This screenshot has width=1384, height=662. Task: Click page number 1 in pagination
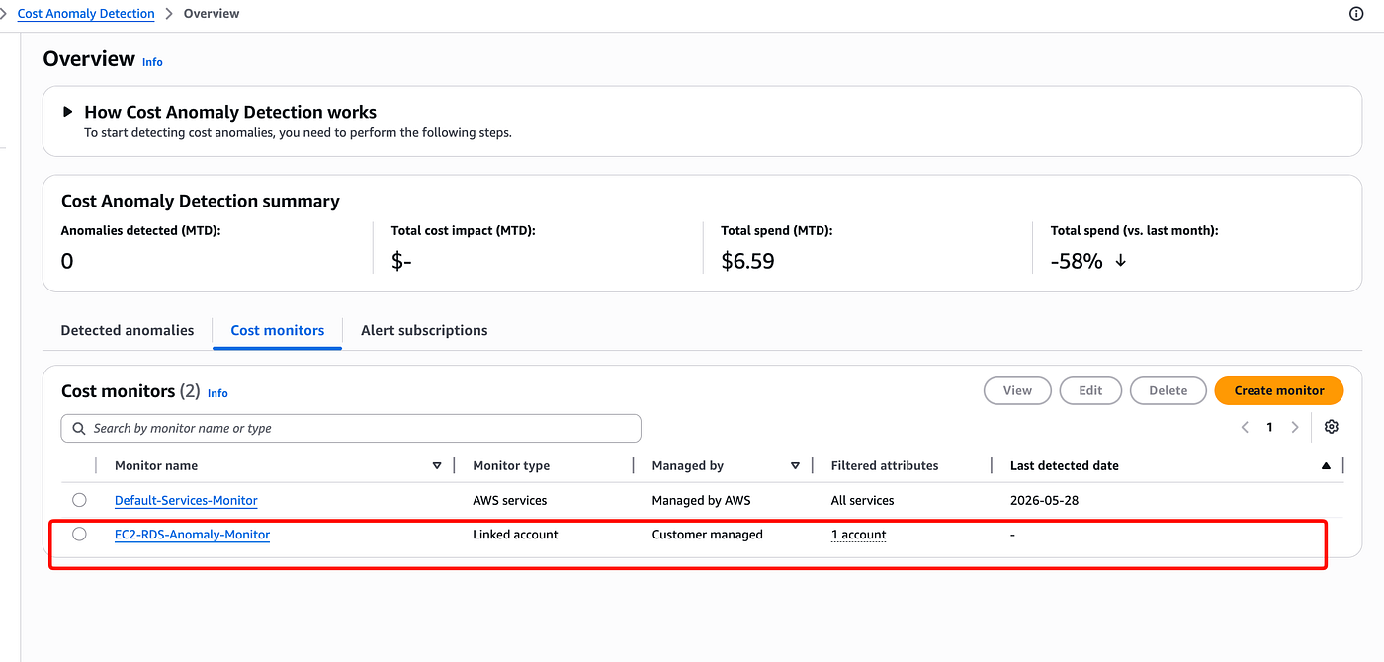pos(1270,428)
